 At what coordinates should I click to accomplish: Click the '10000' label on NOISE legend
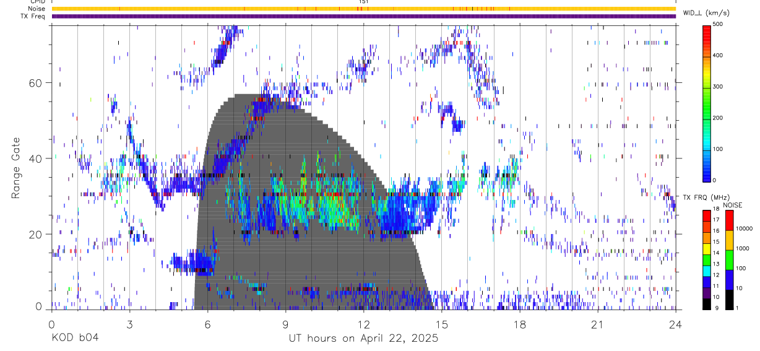click(744, 229)
